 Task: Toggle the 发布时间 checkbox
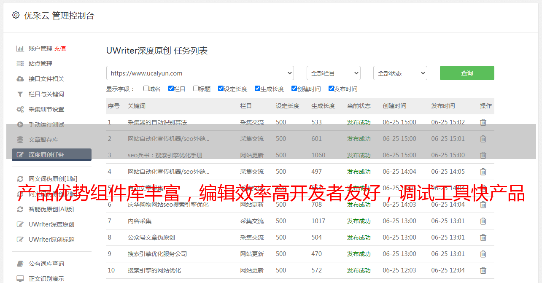(331, 89)
